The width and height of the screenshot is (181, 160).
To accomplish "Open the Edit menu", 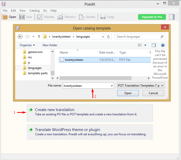I will point(13,11).
